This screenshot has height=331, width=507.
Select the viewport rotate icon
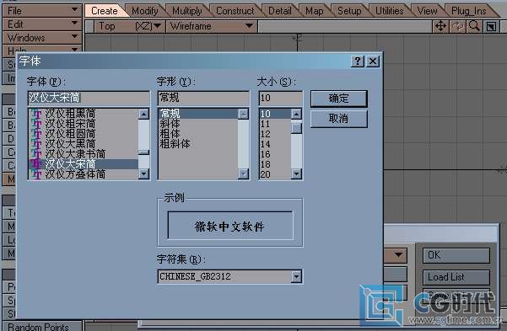[457, 26]
